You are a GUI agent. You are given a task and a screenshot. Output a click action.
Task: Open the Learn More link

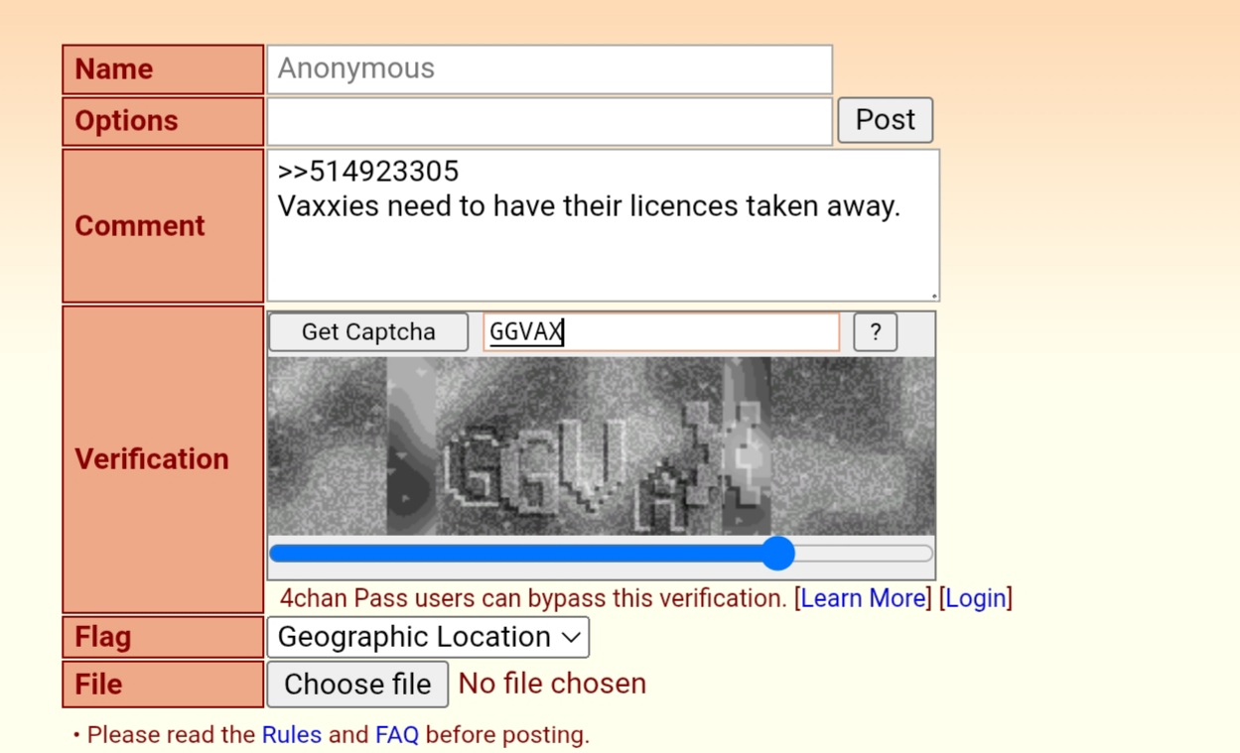(864, 598)
